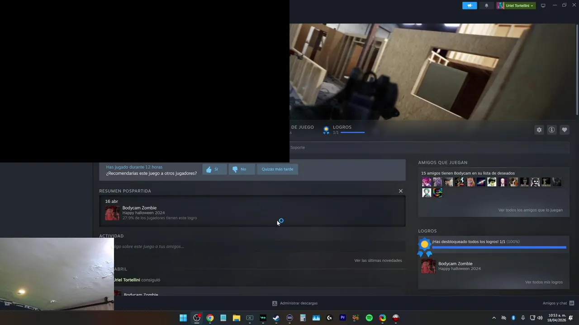Open Calculator from taskbar
Viewport: 579px width, 325px height.
point(303,318)
